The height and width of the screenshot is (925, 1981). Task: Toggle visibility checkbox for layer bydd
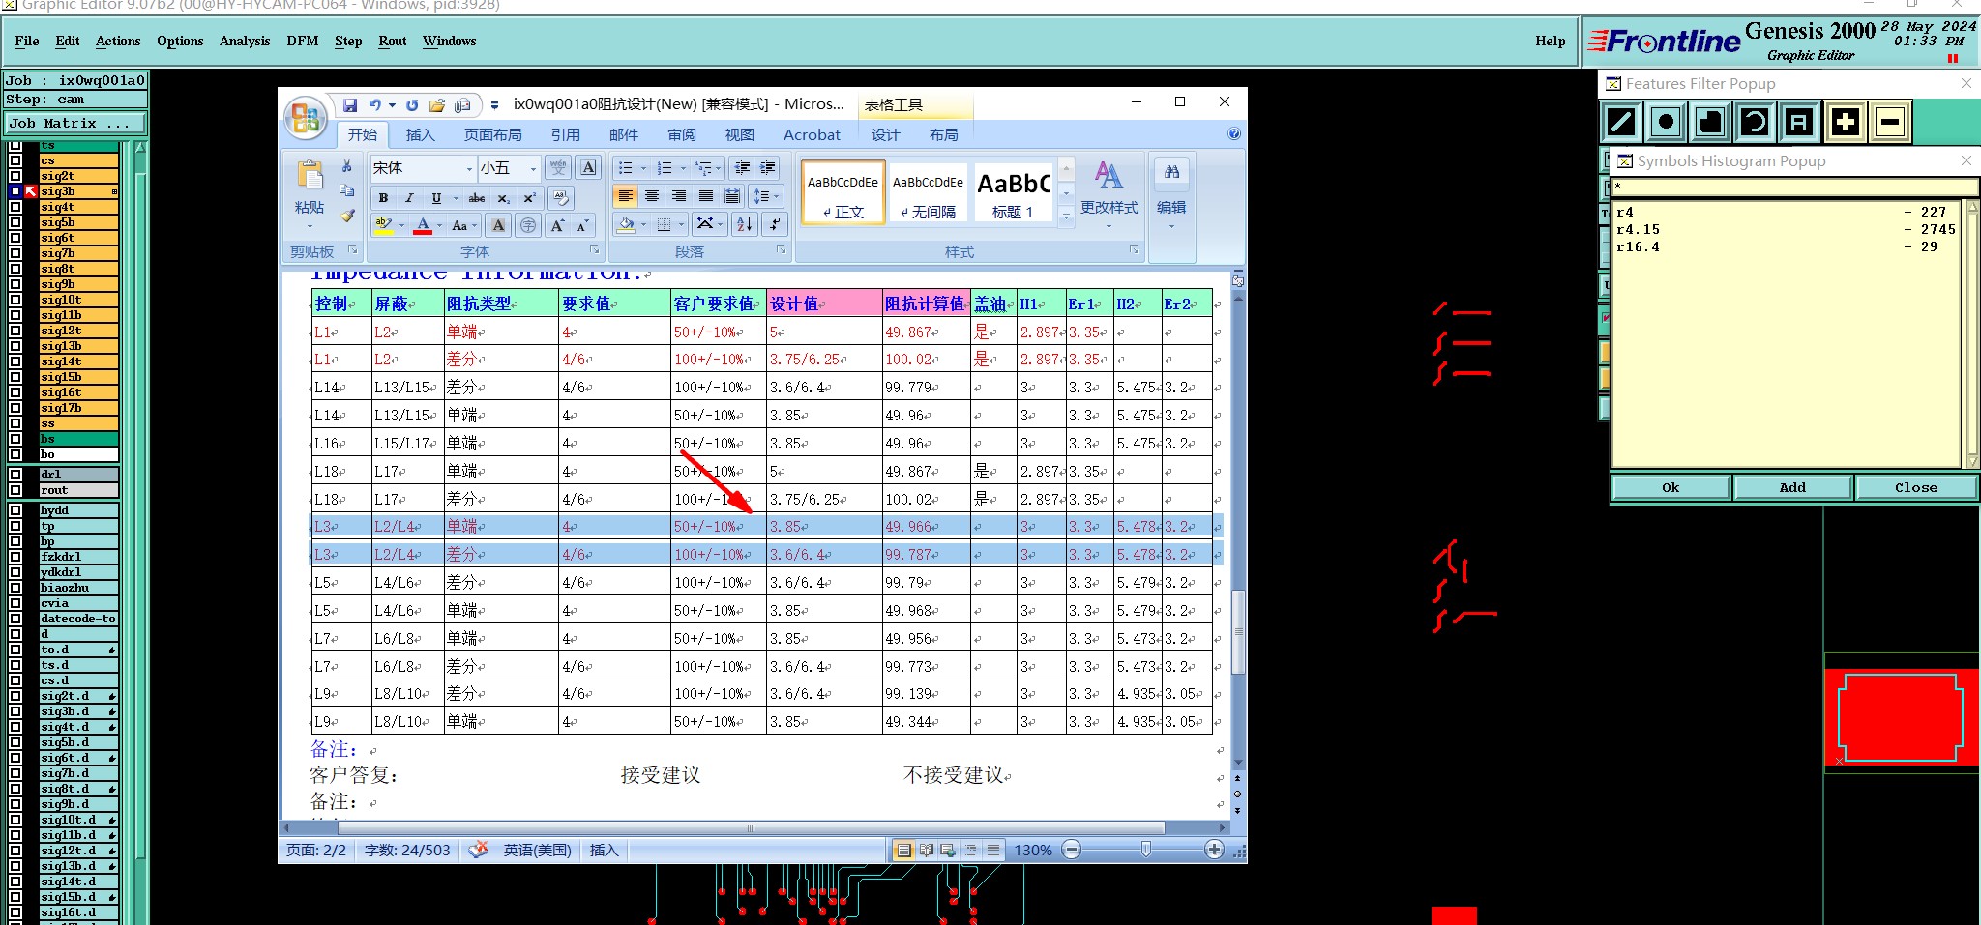(x=15, y=510)
